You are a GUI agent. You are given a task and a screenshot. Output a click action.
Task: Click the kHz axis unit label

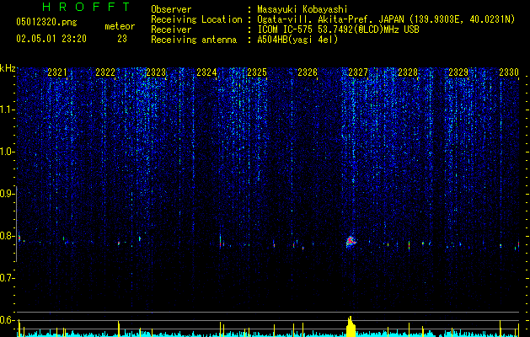coord(8,68)
